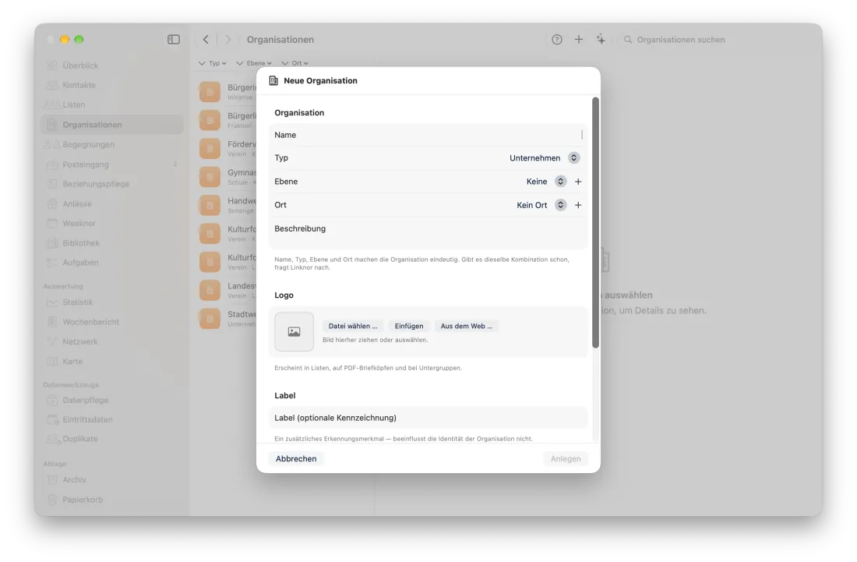Open the Ebene Keine popup selector

click(x=546, y=182)
